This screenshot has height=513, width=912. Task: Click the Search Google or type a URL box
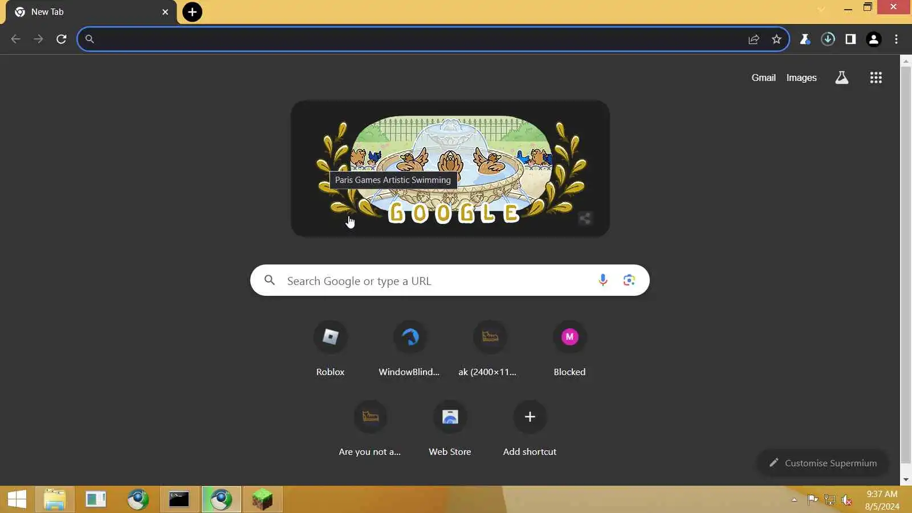click(x=450, y=280)
